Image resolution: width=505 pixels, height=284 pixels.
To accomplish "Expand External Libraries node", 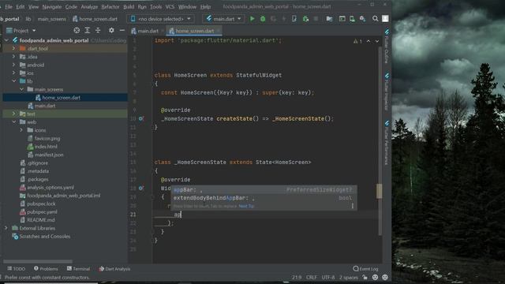I will click(6, 228).
